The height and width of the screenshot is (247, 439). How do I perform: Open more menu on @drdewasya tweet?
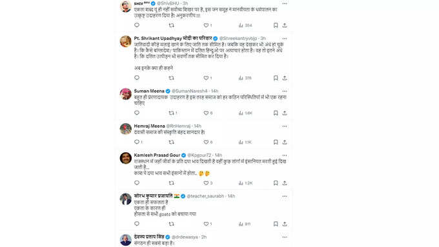[x=285, y=237]
